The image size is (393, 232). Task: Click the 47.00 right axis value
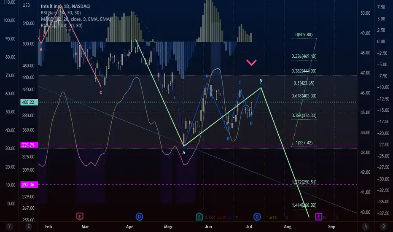coord(365,73)
